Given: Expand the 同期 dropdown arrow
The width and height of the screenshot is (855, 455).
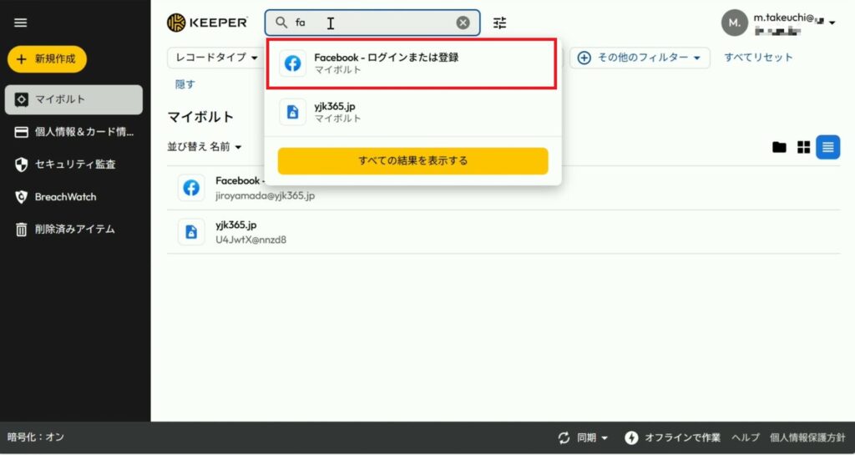Looking at the screenshot, I should [605, 438].
